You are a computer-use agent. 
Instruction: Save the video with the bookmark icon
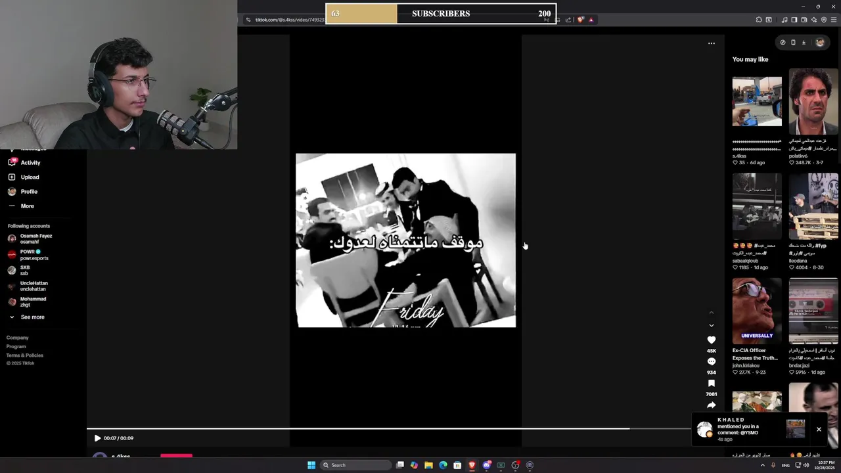pyautogui.click(x=711, y=383)
